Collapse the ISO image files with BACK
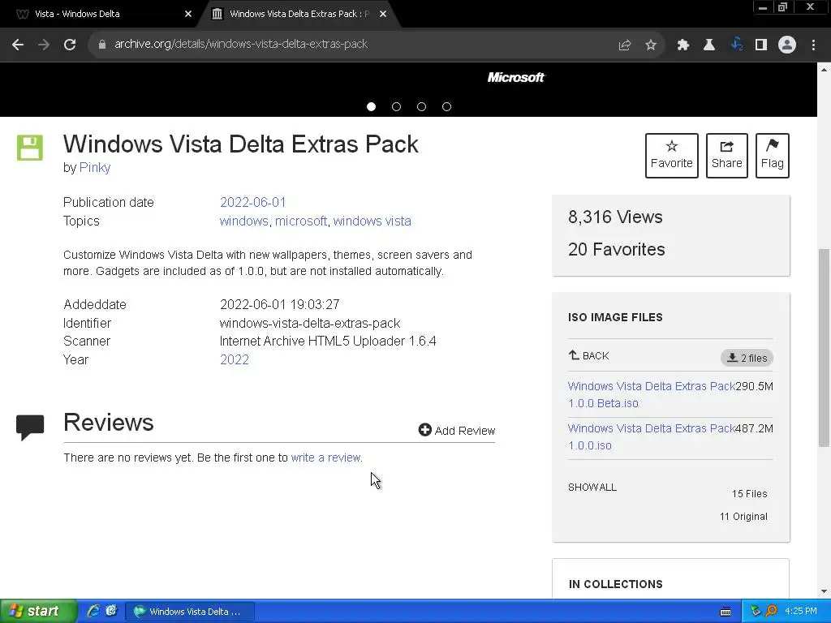This screenshot has width=831, height=623. [589, 355]
